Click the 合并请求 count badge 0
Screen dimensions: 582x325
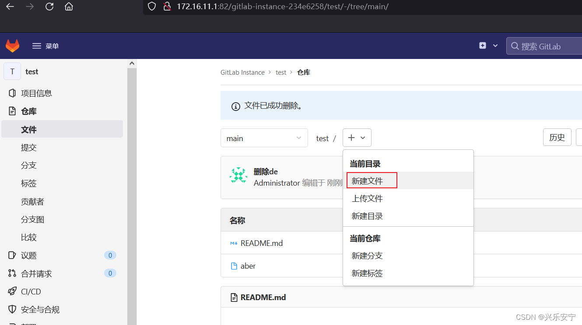tap(110, 273)
